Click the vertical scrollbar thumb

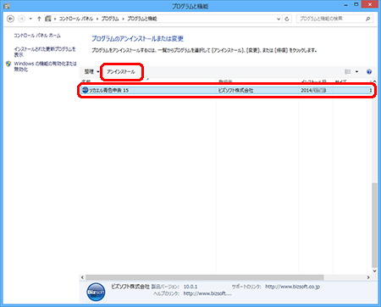[374, 225]
